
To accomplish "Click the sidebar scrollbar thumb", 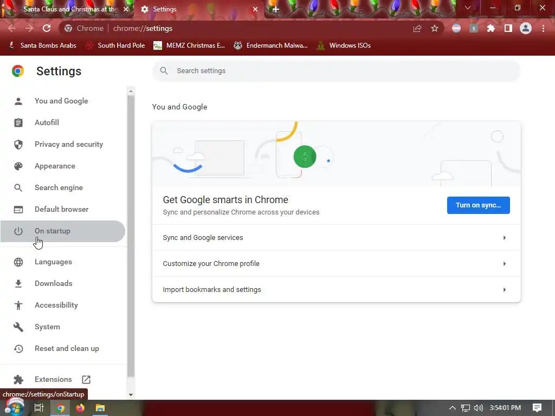I will (x=131, y=236).
